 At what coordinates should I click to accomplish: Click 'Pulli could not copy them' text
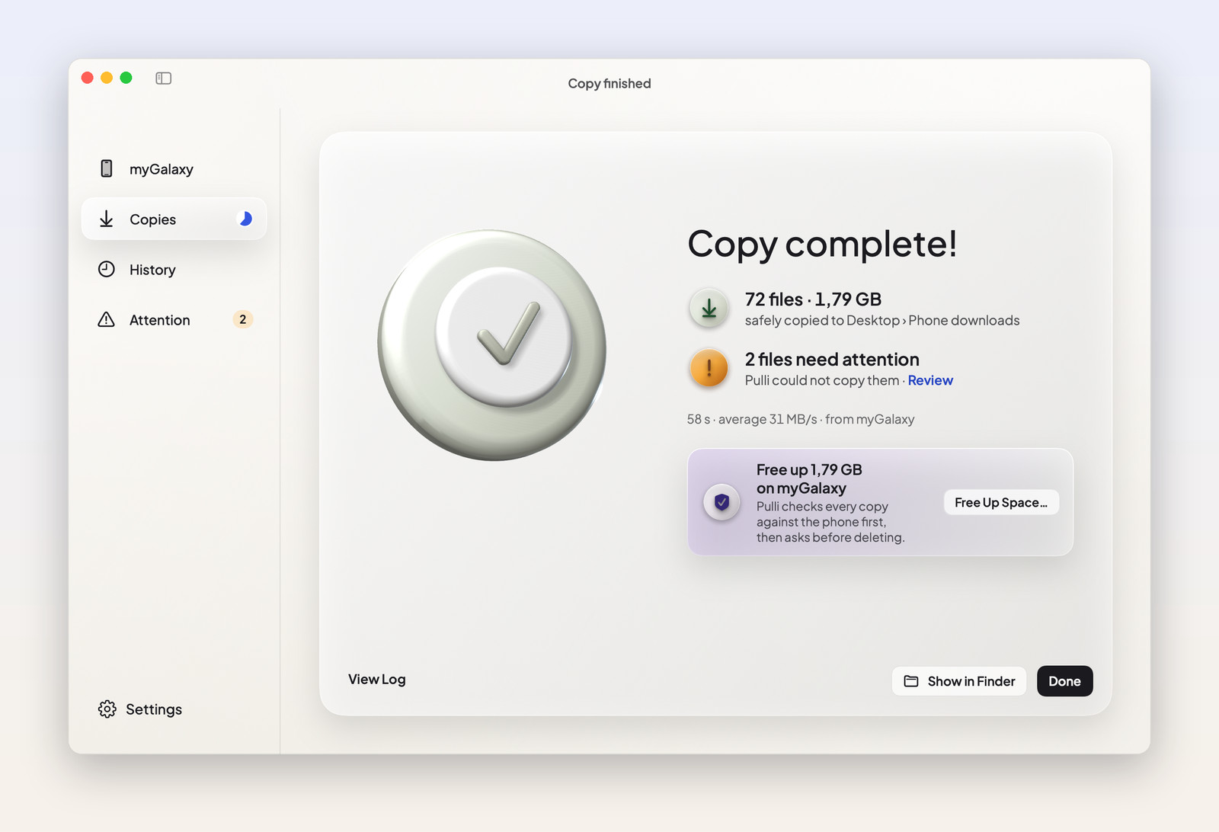pos(822,380)
